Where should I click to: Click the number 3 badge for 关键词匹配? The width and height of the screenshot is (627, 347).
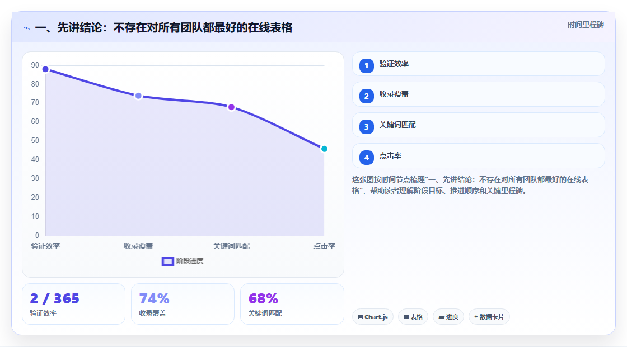click(366, 127)
